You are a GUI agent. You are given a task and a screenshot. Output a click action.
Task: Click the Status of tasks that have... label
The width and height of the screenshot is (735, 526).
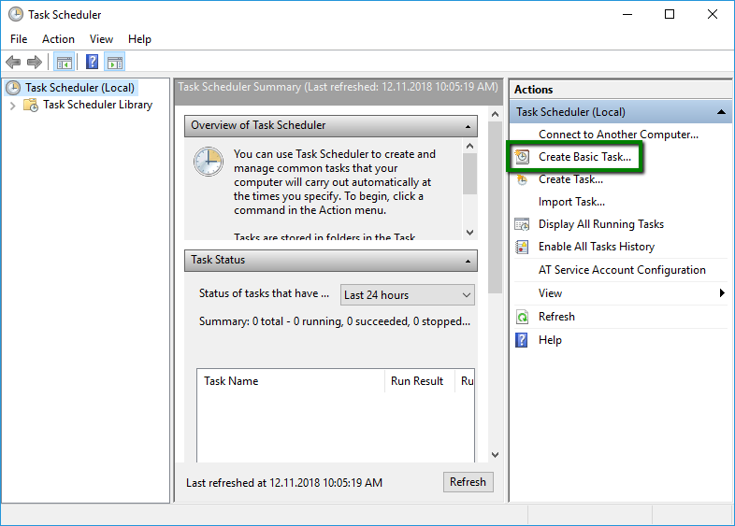point(264,293)
